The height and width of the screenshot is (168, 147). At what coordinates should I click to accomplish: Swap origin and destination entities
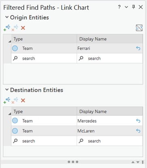point(139,28)
